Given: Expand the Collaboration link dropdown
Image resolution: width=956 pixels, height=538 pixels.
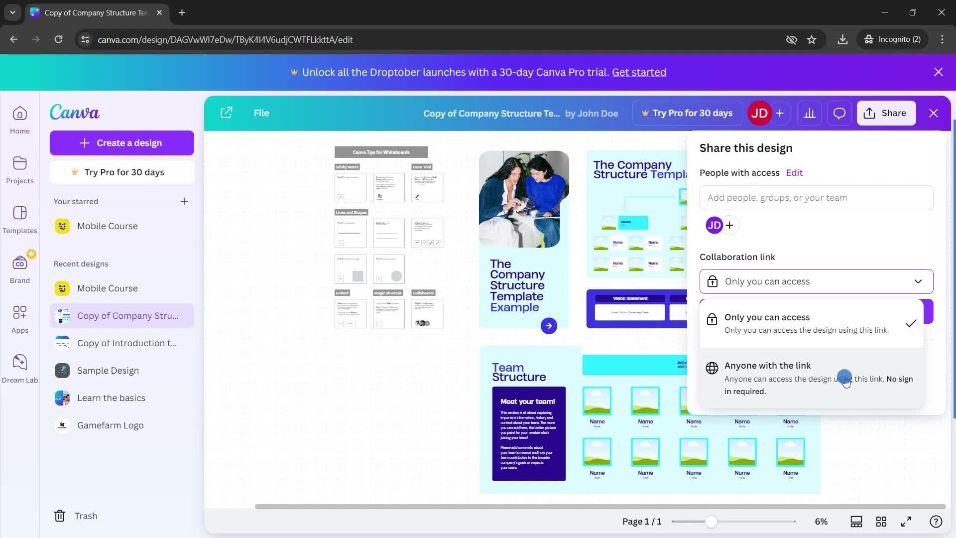Looking at the screenshot, I should (x=816, y=281).
